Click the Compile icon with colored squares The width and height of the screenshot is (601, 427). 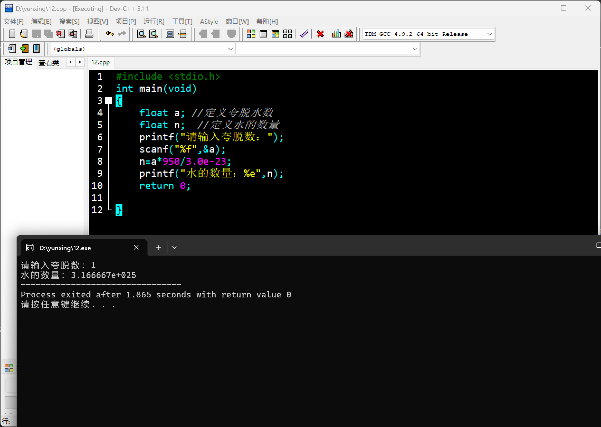pyautogui.click(x=251, y=34)
